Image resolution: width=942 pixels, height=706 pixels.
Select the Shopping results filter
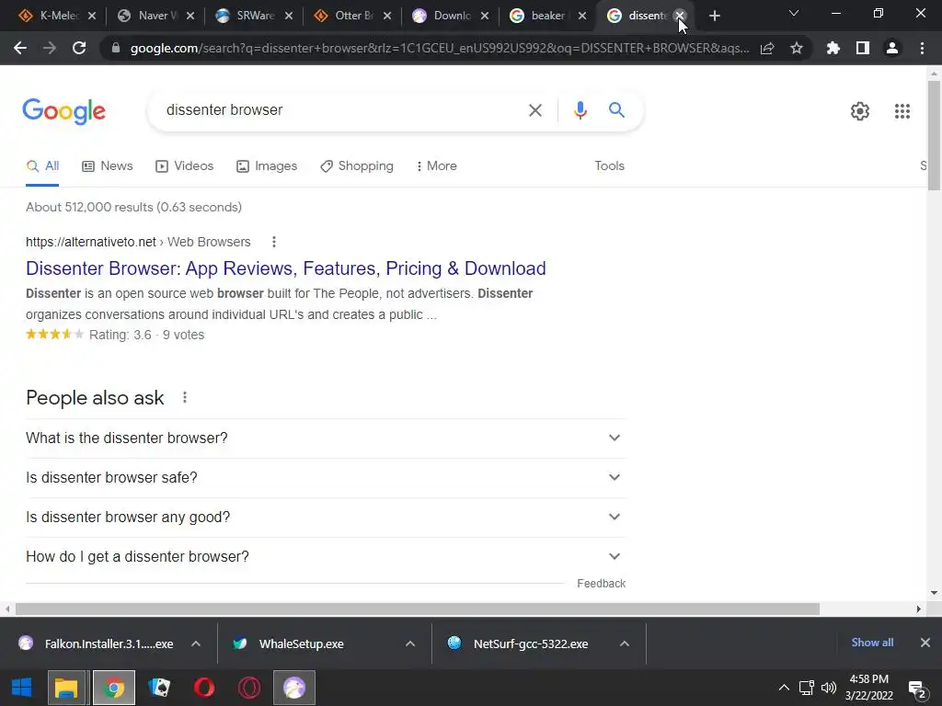coord(357,166)
